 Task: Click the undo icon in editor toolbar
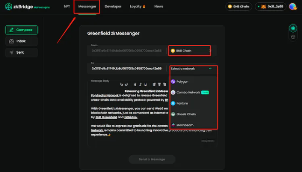tap(121, 85)
